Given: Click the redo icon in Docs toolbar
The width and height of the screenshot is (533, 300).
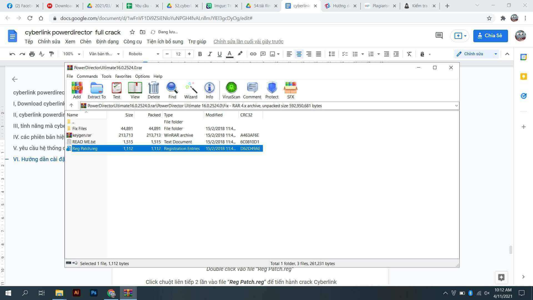Looking at the screenshot, I should [x=22, y=54].
